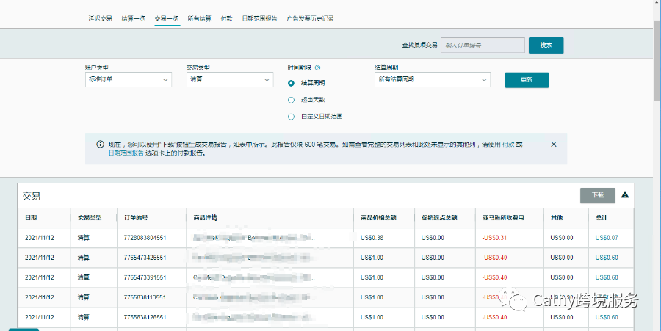
Task: Open total US$0.60 for order 7765473391551
Action: pos(607,277)
